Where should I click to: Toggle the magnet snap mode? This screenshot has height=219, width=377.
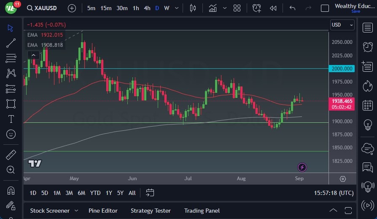tap(11, 190)
